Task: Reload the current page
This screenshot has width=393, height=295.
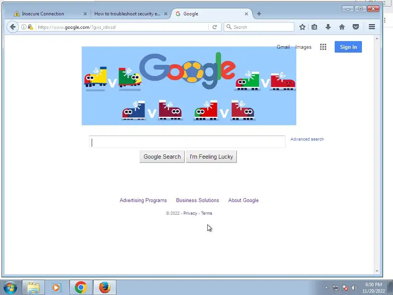Action: pyautogui.click(x=215, y=27)
